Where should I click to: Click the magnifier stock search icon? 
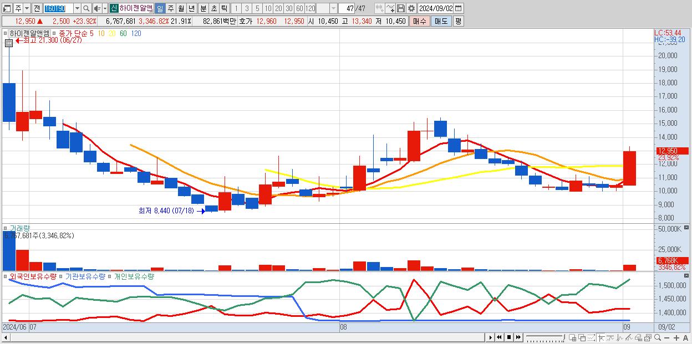[86, 8]
